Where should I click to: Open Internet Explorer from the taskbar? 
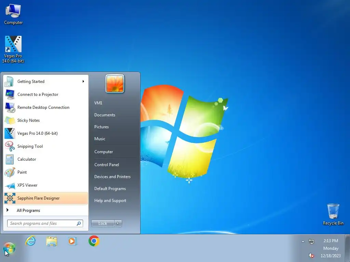30,241
